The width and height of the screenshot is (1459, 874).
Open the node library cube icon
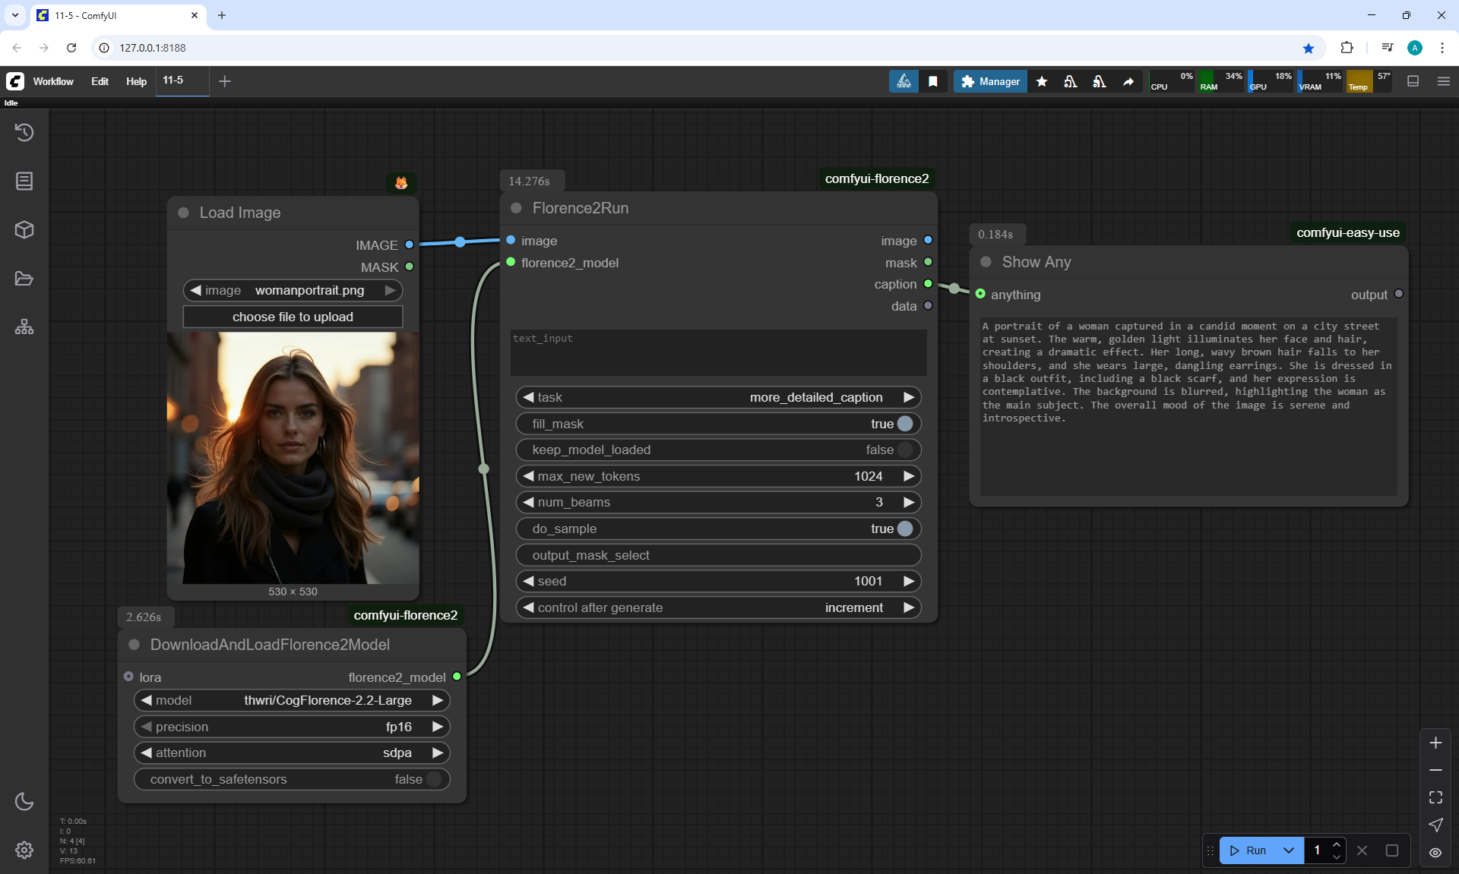click(x=24, y=229)
